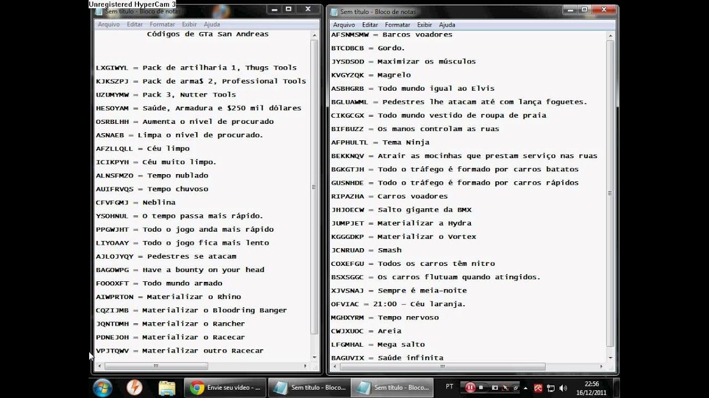
Task: Open the clock showing 22:56
Action: (x=592, y=388)
